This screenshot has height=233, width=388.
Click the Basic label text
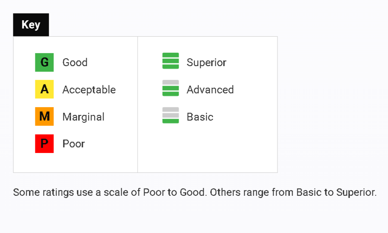click(x=200, y=117)
